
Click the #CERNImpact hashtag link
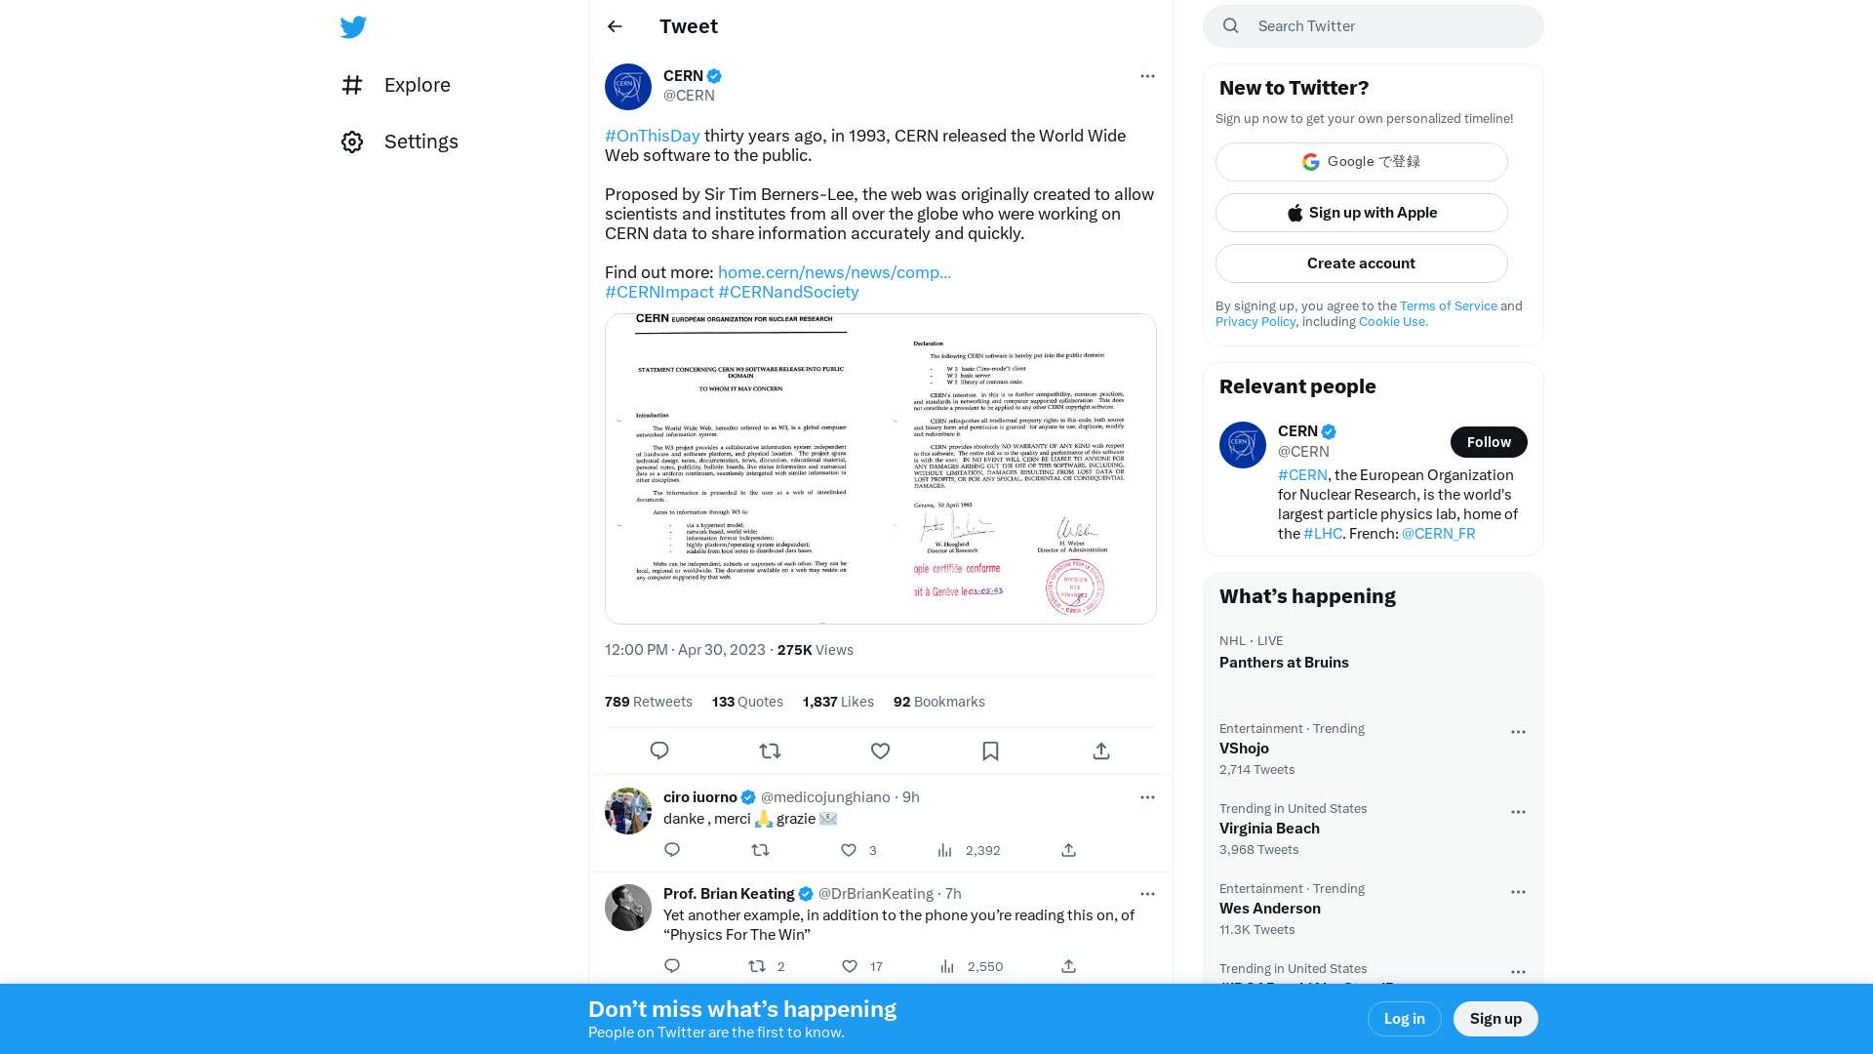pos(658,291)
